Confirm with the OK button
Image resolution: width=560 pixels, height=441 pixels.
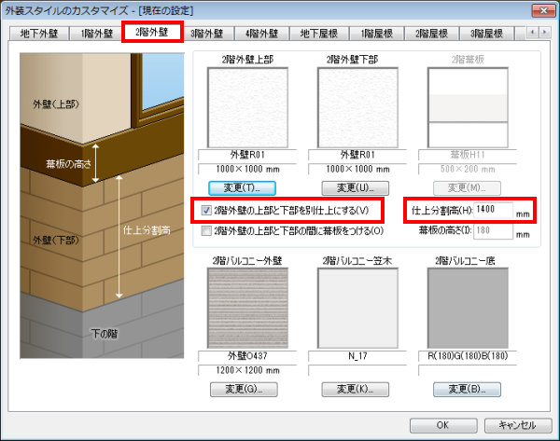pyautogui.click(x=442, y=424)
